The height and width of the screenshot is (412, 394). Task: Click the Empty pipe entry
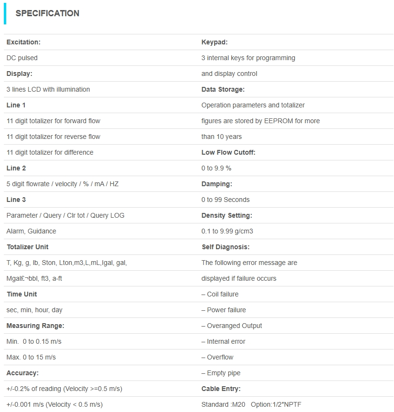(221, 373)
